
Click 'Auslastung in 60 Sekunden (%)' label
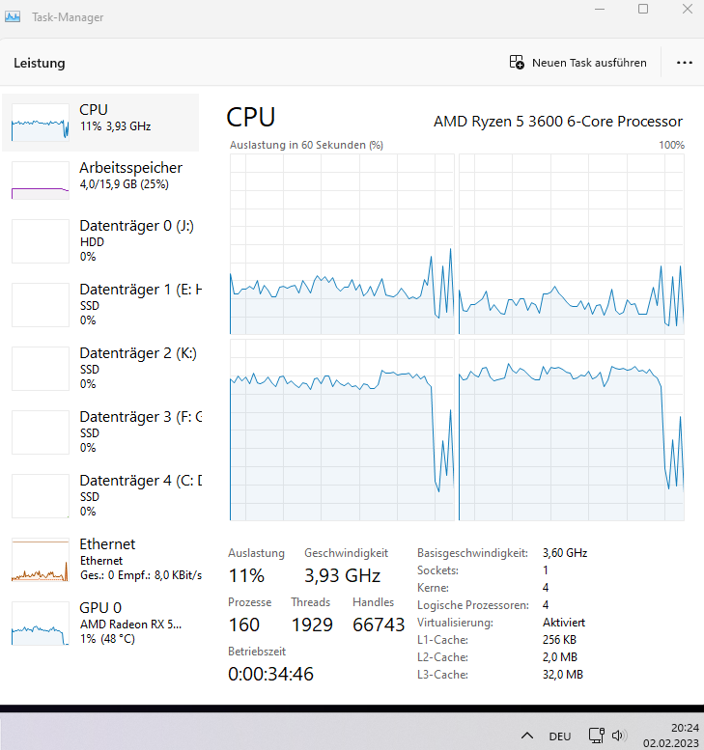coord(306,145)
